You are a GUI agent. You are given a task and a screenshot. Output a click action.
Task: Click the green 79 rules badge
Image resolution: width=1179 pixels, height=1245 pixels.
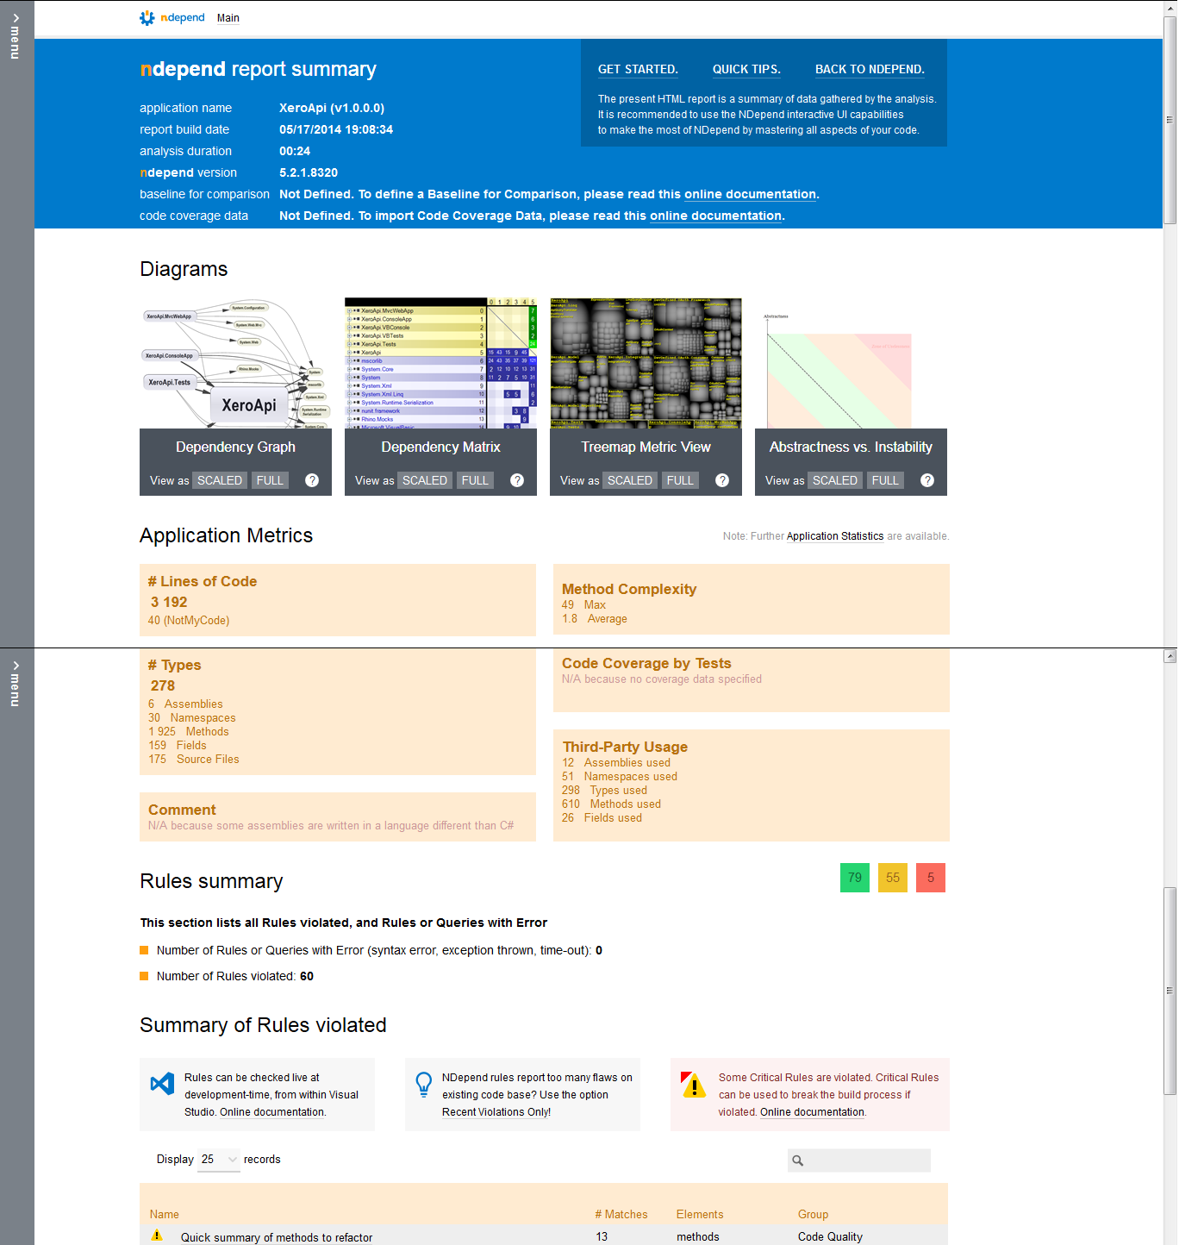point(855,878)
